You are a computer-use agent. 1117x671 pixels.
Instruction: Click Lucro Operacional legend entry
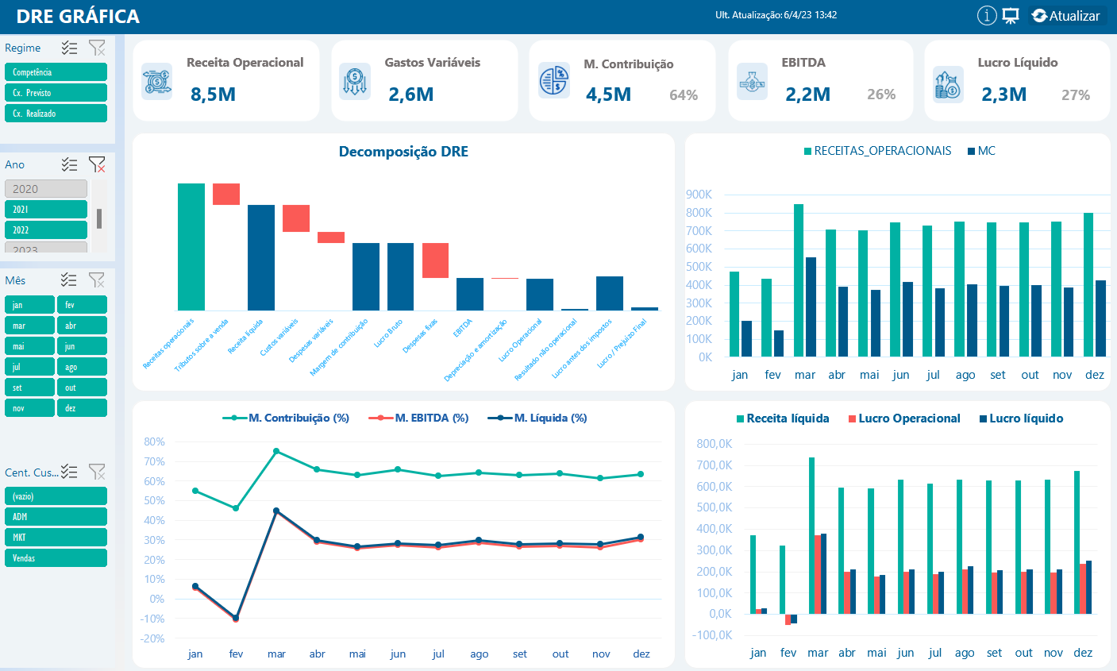(x=904, y=418)
